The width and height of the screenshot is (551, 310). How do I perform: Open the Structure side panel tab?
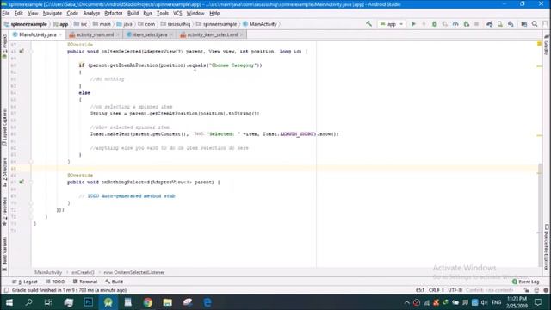4,172
